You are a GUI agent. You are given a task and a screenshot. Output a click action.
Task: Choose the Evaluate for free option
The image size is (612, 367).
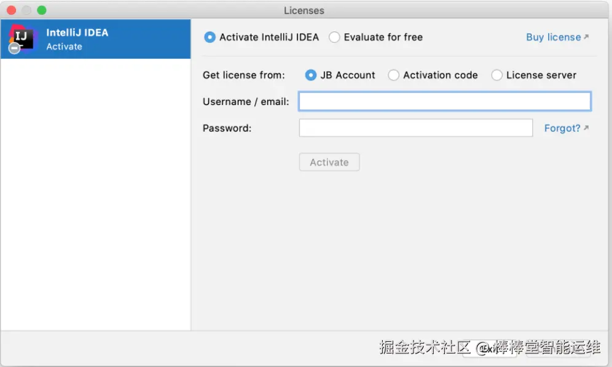tap(334, 37)
